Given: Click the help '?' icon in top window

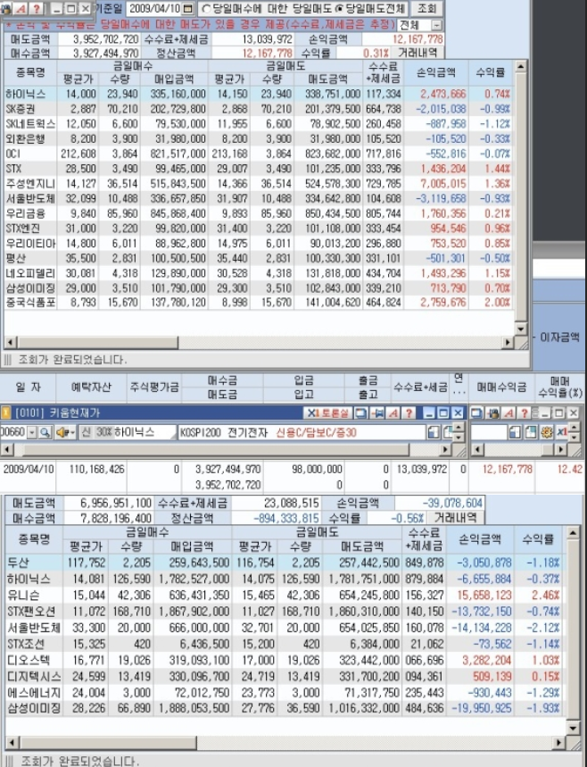Looking at the screenshot, I should click(37, 9).
